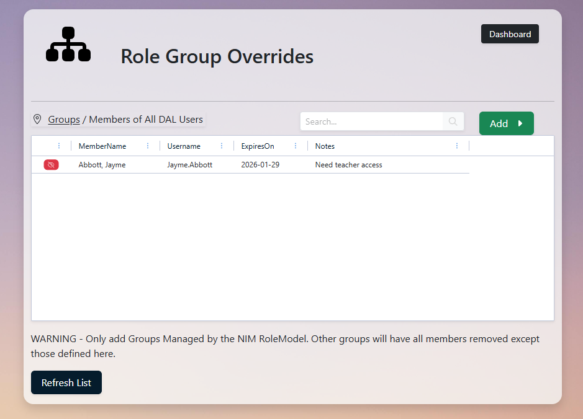The width and height of the screenshot is (583, 419).
Task: Click the Add button
Action: point(500,123)
